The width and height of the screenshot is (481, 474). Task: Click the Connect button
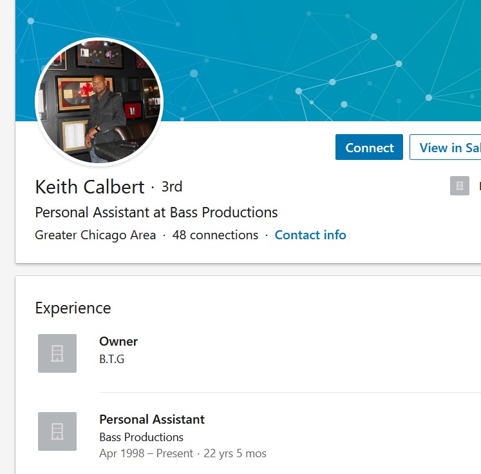tap(369, 147)
